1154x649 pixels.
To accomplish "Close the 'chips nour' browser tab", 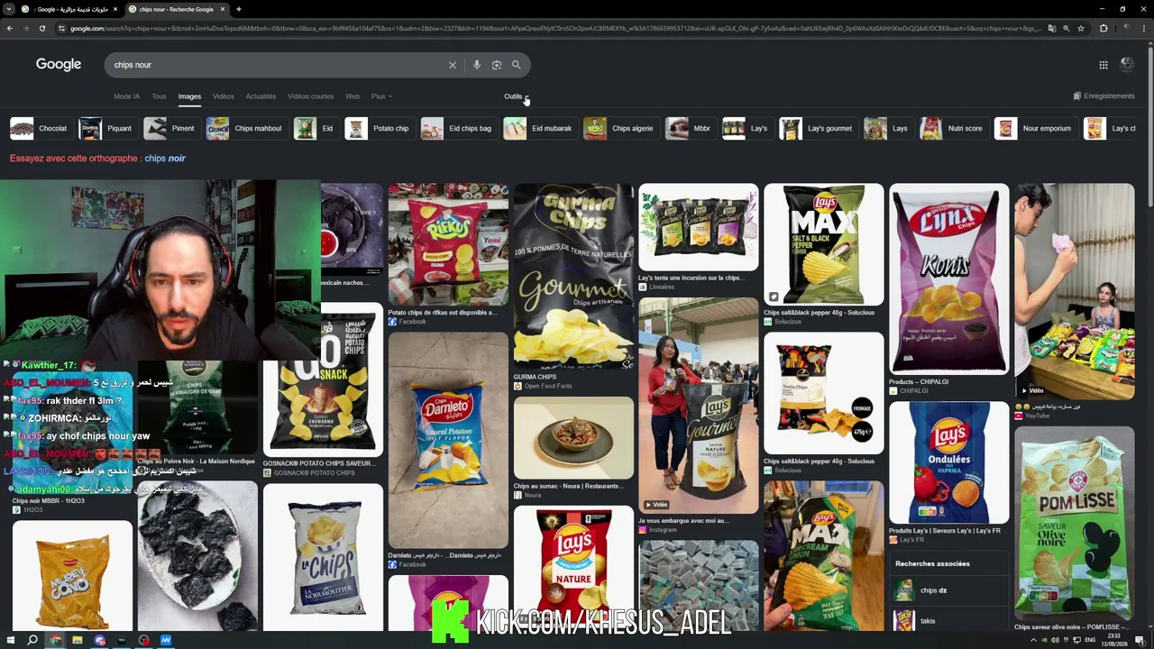I will (223, 9).
